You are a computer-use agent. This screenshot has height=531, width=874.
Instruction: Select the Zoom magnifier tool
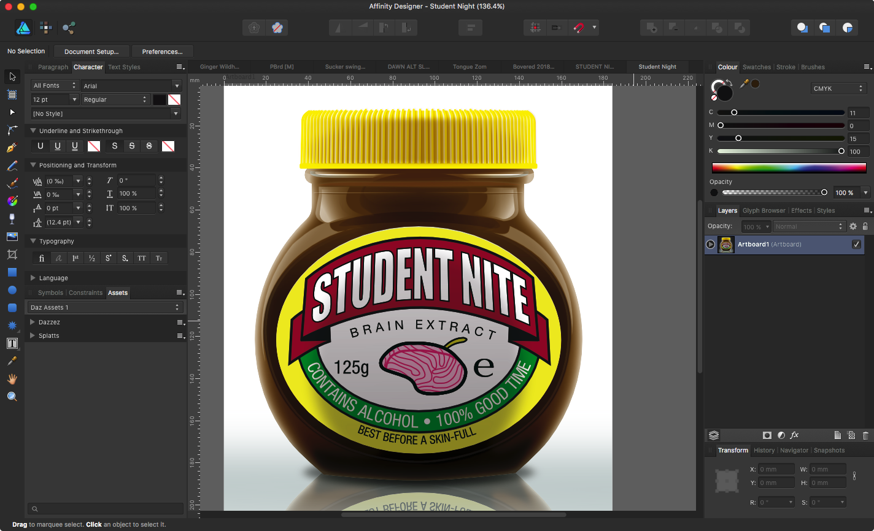(12, 397)
